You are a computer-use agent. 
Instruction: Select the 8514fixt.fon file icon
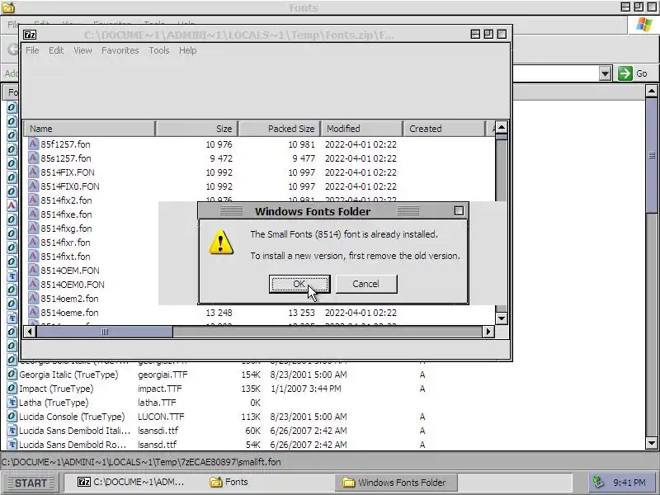[33, 256]
